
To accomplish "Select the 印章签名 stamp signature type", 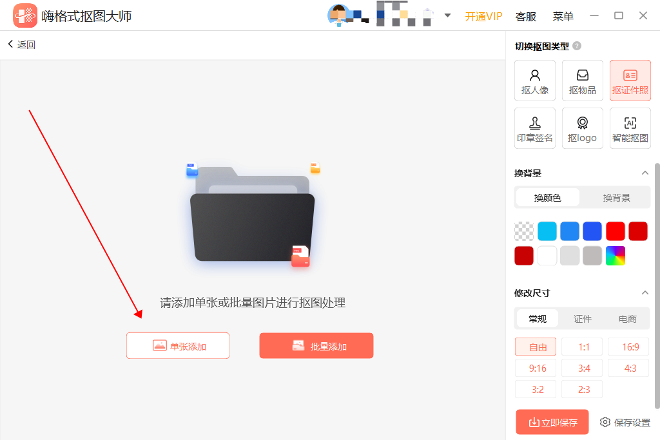I will [x=534, y=128].
